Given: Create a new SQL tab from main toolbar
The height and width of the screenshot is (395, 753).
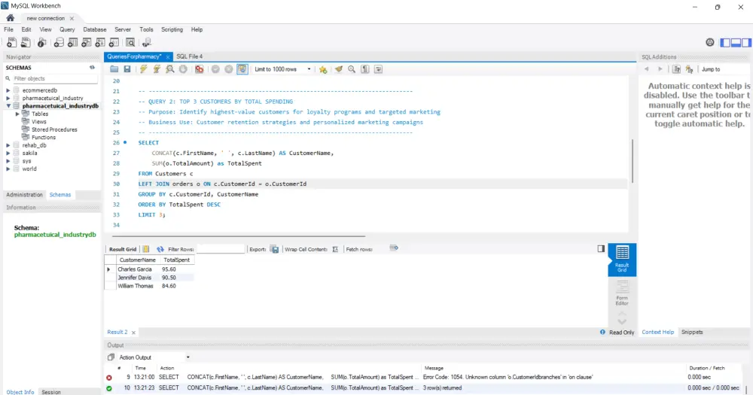Looking at the screenshot, I should (x=11, y=43).
